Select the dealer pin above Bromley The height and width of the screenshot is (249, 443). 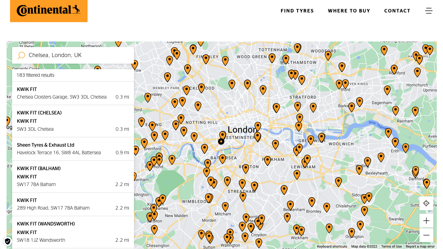pos(312,202)
